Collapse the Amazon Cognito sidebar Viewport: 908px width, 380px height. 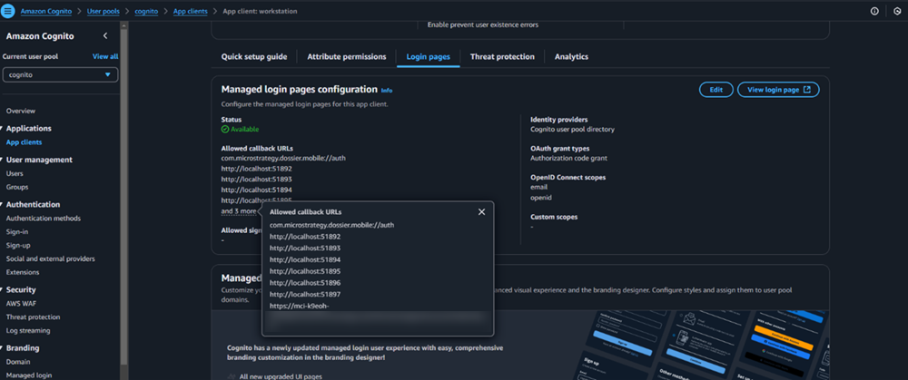tap(105, 35)
